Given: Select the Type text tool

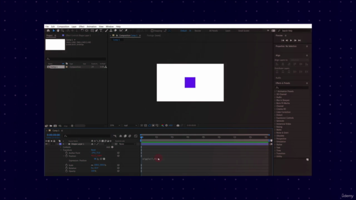Looking at the screenshot, I should [x=101, y=31].
